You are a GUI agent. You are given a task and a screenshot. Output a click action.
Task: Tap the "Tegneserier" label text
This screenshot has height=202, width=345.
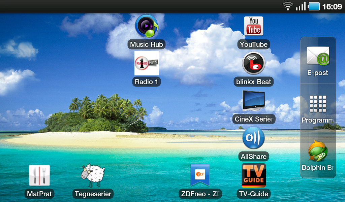tap(93, 194)
